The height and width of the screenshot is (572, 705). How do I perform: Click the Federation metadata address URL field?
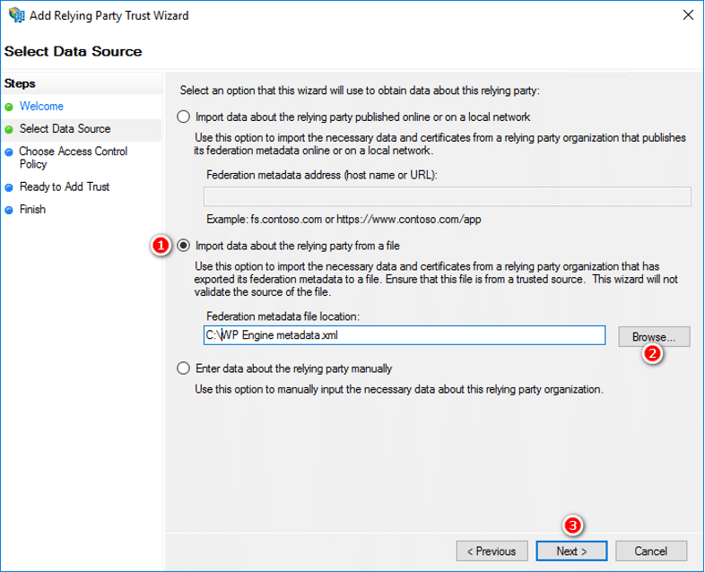click(x=447, y=197)
